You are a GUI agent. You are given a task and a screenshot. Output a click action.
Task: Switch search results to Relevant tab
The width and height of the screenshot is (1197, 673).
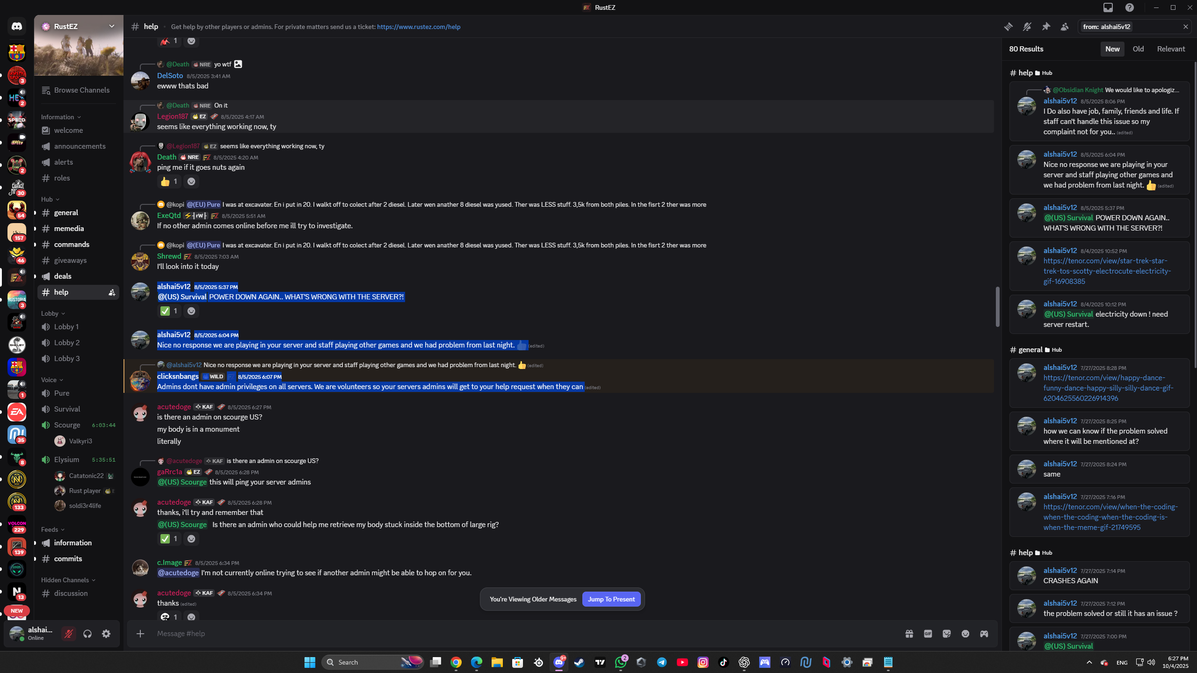click(x=1171, y=49)
